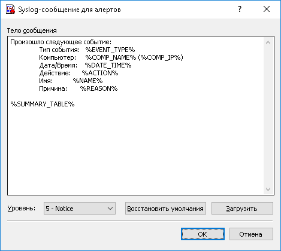This screenshot has width=281, height=251.
Task: Click the 'Произошло следующее событие' first line
Action: [x=61, y=42]
